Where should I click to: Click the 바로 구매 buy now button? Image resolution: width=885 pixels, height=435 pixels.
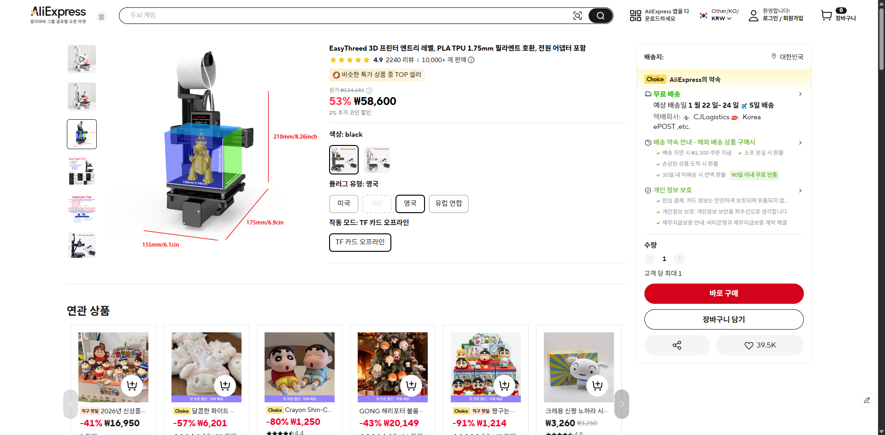724,294
